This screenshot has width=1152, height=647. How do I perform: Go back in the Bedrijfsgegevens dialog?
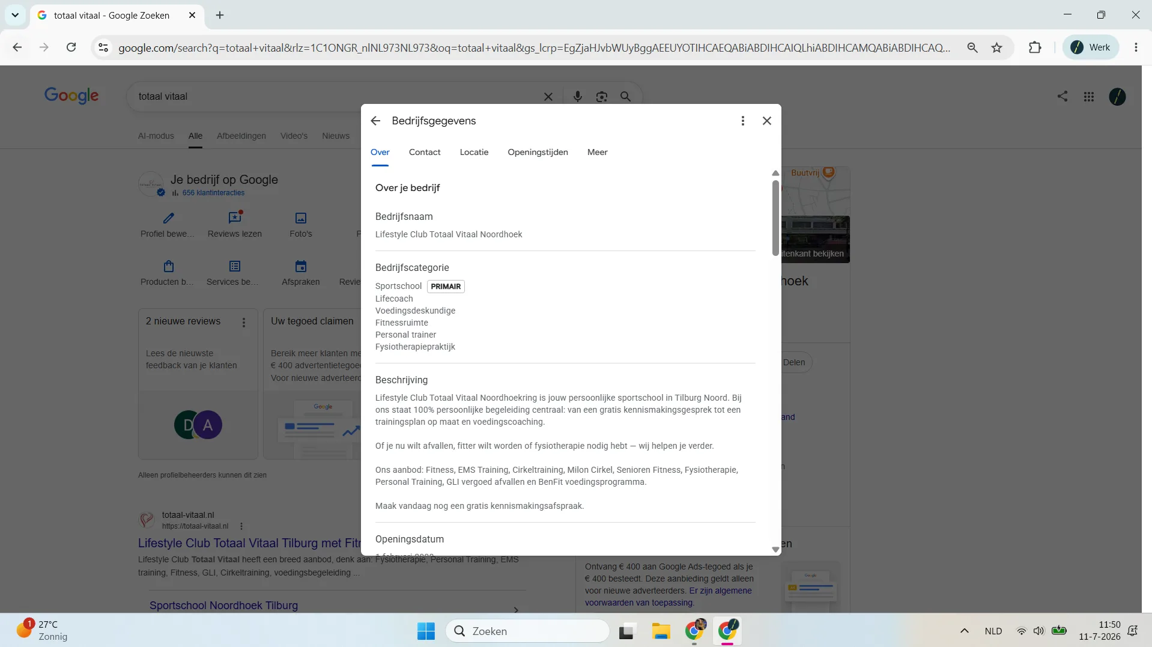coord(375,121)
